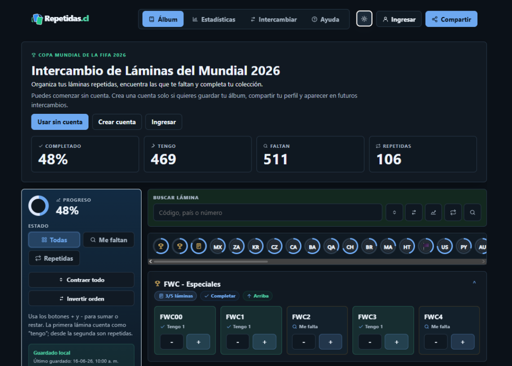Select the album page icon chip
Image resolution: width=512 pixels, height=366 pixels.
198,246
